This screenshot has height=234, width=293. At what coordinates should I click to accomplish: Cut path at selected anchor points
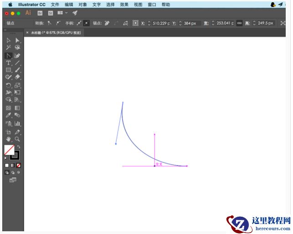(126, 23)
